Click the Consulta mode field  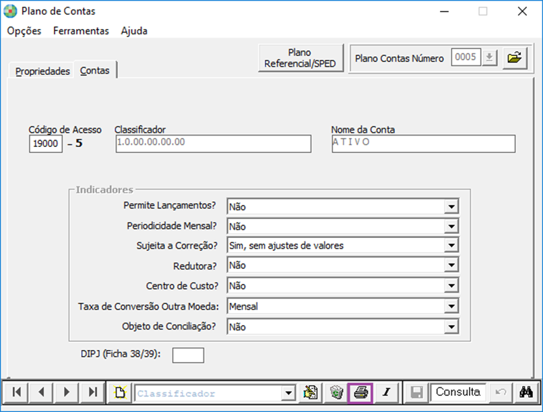pyautogui.click(x=458, y=392)
